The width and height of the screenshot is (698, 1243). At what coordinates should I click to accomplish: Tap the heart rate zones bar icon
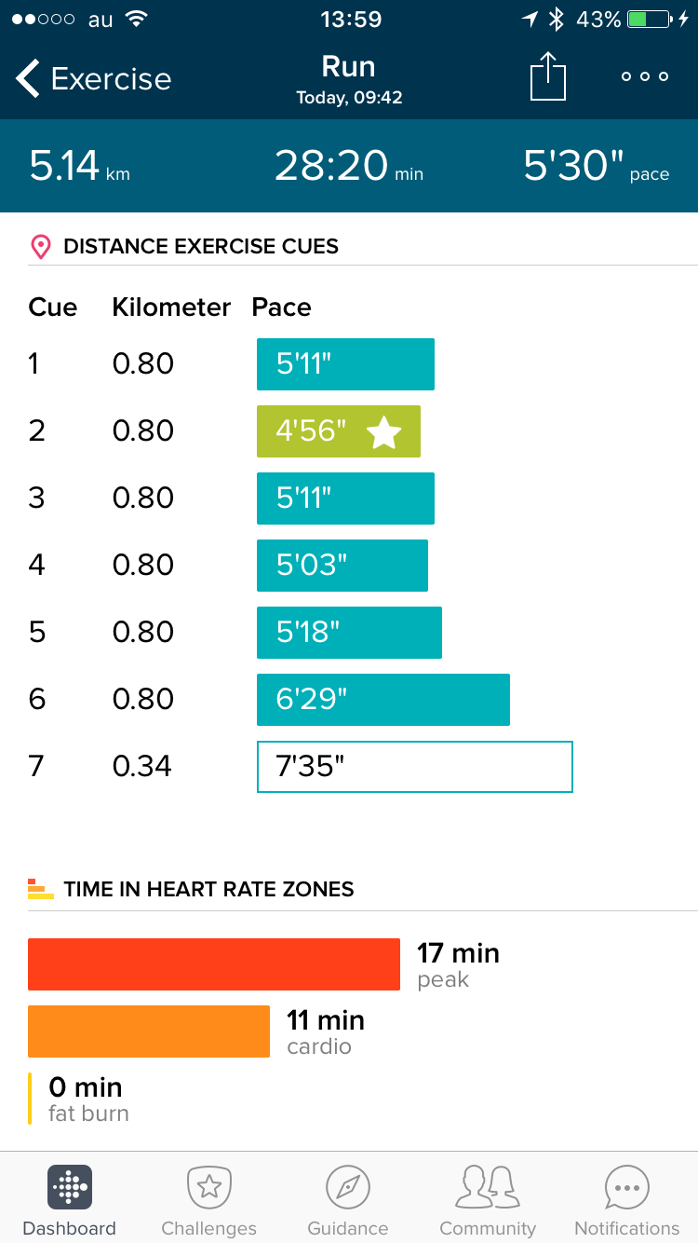[37, 888]
